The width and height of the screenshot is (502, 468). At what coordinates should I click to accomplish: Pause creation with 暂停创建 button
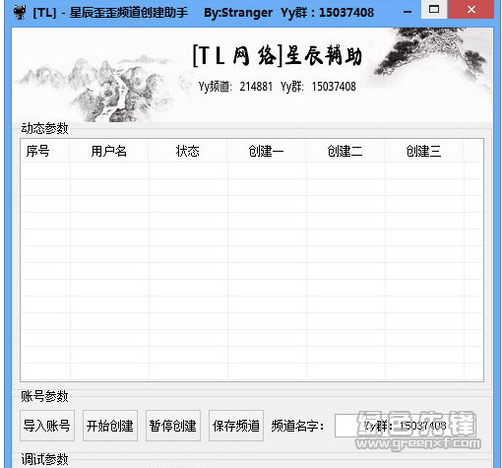pos(173,426)
